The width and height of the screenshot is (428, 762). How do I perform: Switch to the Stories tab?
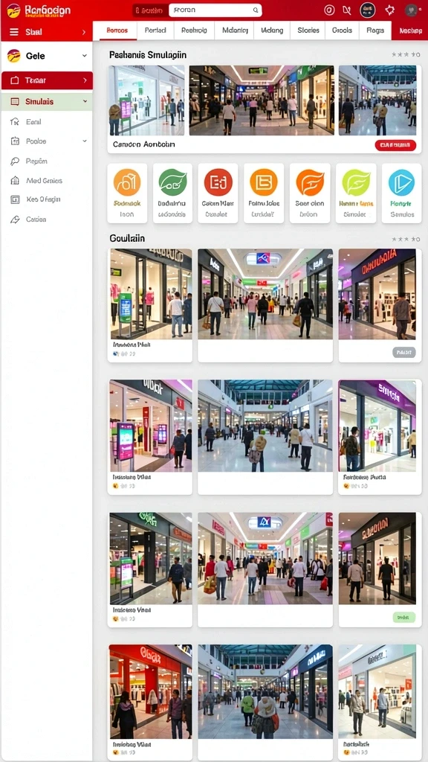pos(308,30)
